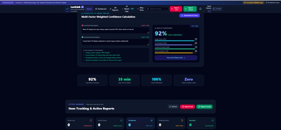Viewport: 281px width, 130px height.
Task: Click Report Found in the top navbar
Action: [190, 9]
